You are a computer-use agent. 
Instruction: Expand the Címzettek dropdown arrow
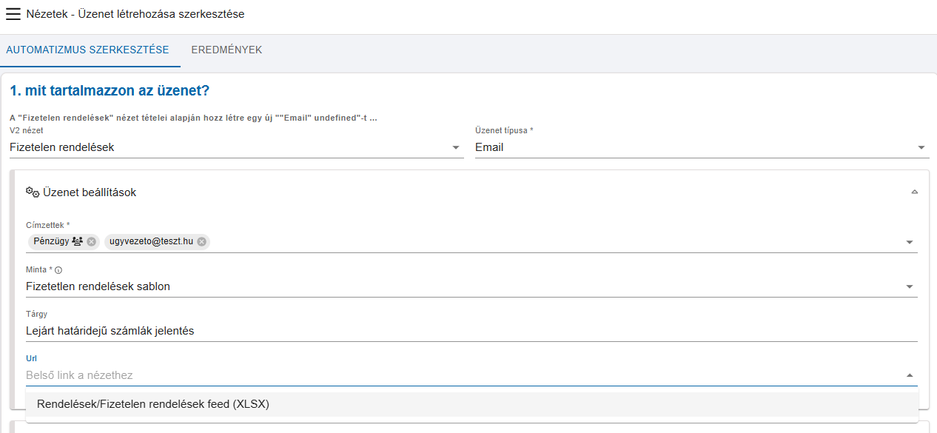pos(910,242)
